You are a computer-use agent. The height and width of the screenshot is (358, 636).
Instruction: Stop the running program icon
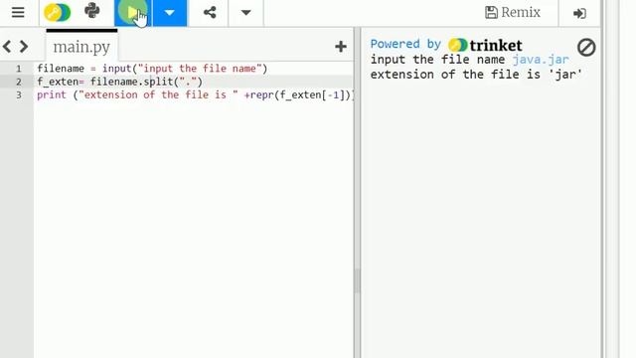(586, 48)
